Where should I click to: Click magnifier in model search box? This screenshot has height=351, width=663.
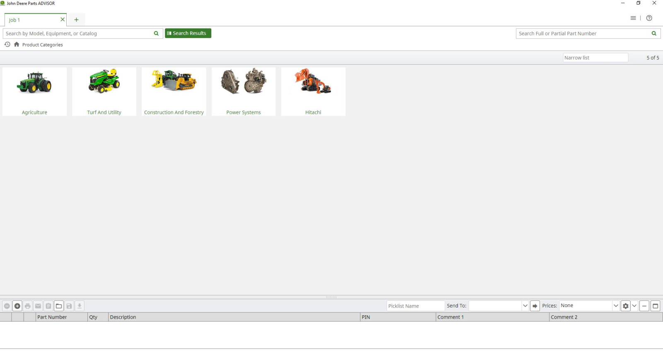click(x=156, y=34)
